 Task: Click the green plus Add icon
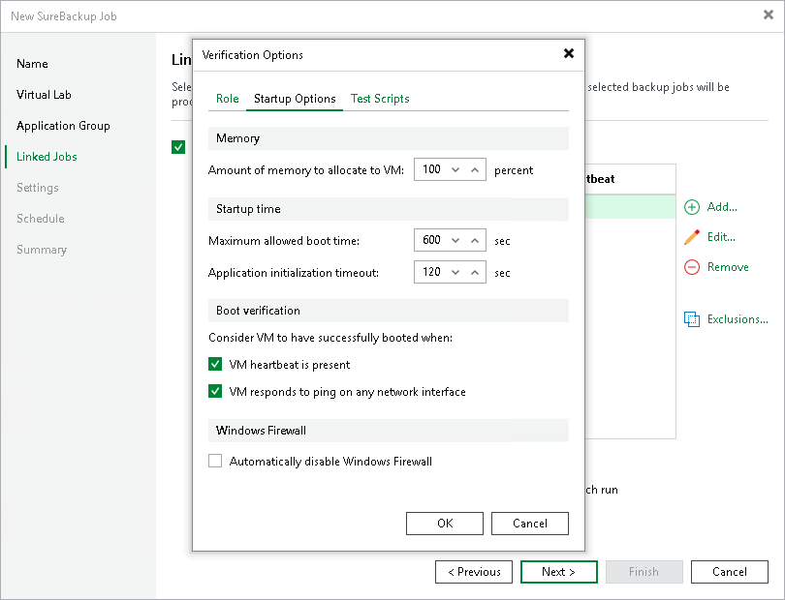pos(691,207)
